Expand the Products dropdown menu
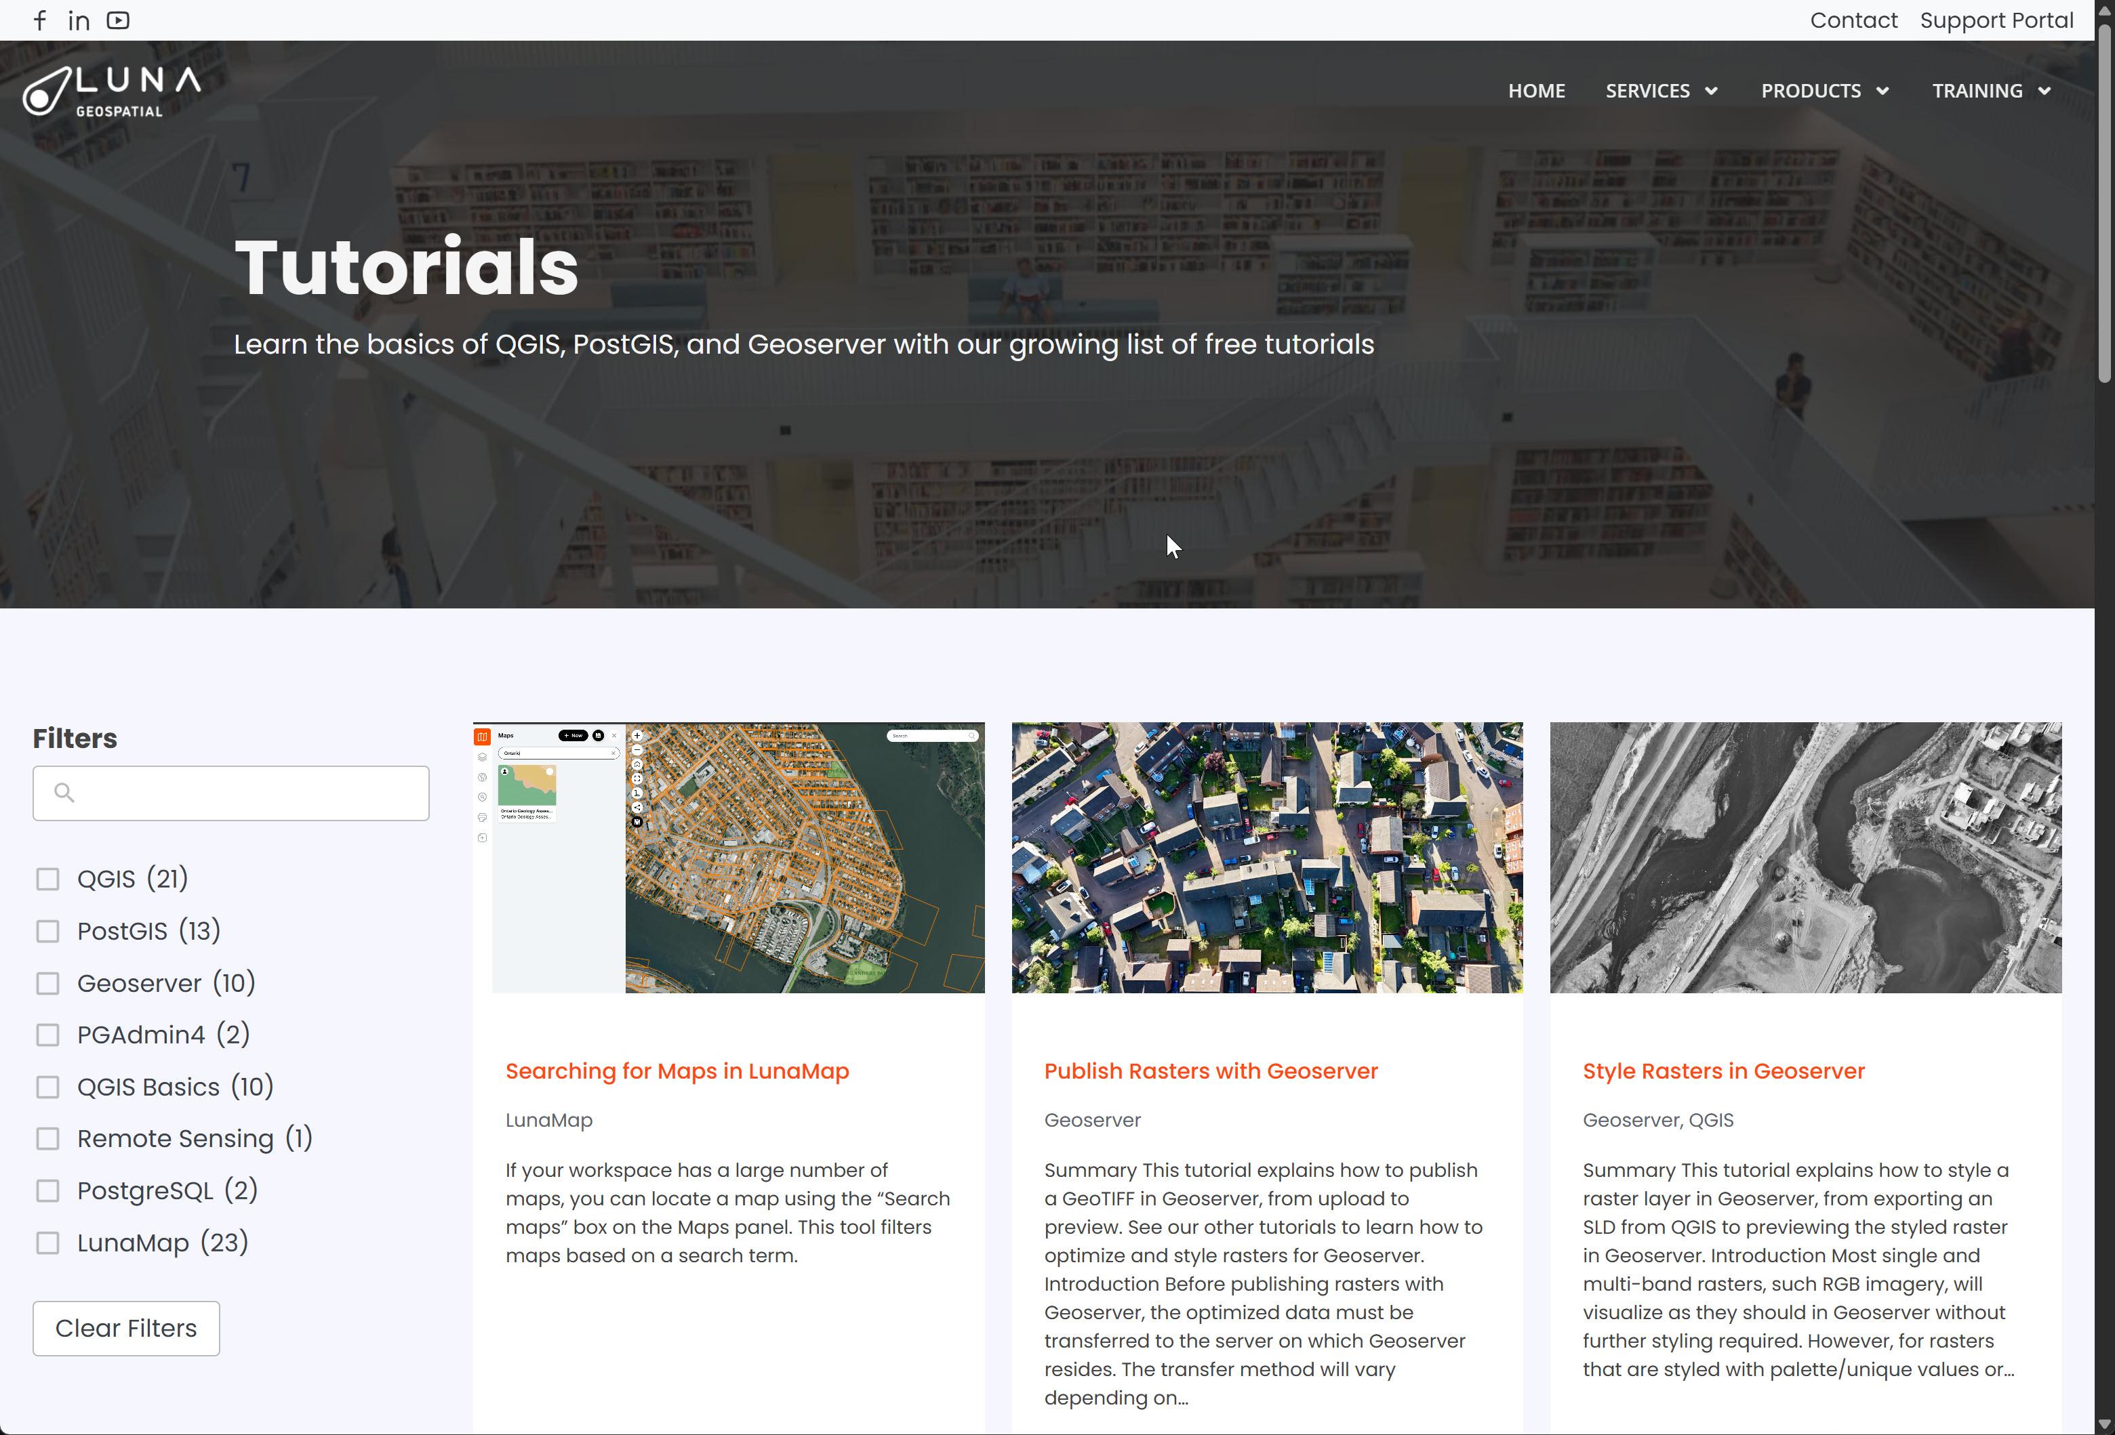Viewport: 2115px width, 1435px height. (x=1824, y=91)
